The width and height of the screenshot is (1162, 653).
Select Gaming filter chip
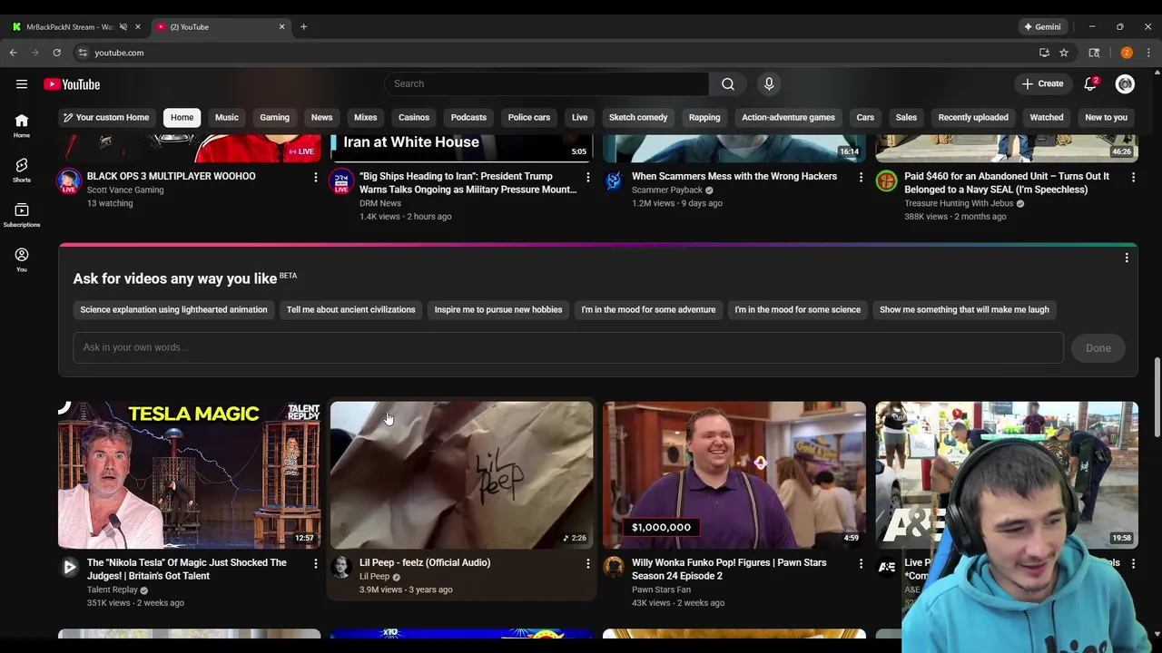[274, 117]
